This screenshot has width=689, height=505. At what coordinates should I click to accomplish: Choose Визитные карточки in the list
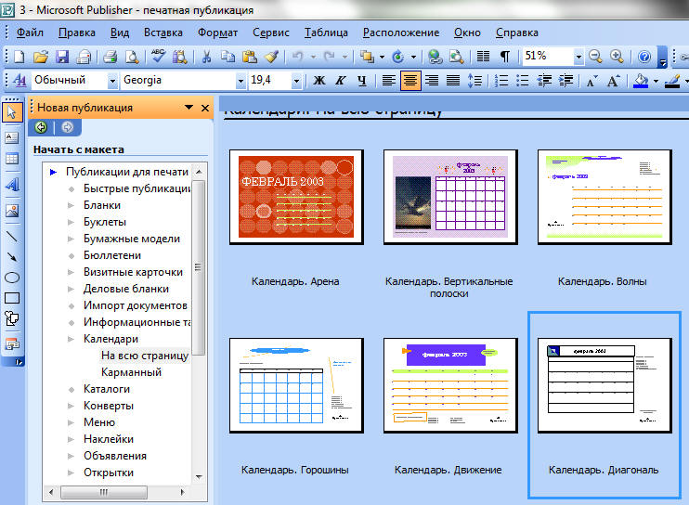(133, 272)
